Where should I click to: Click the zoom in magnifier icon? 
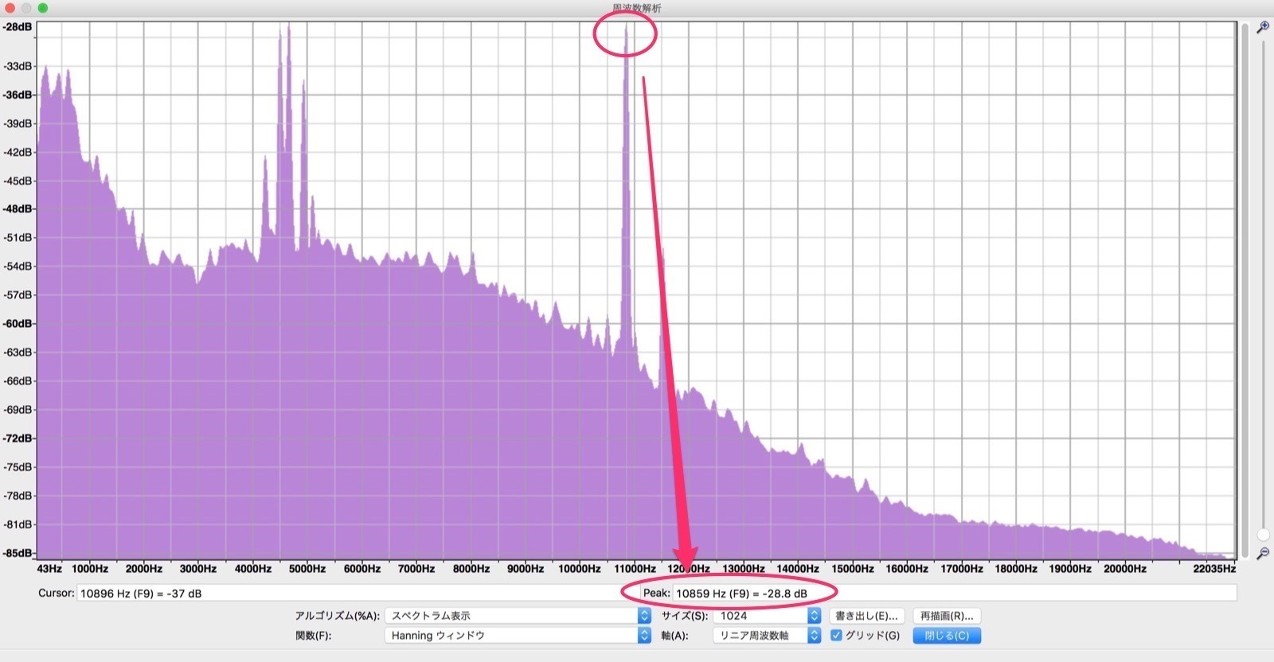click(x=1262, y=28)
